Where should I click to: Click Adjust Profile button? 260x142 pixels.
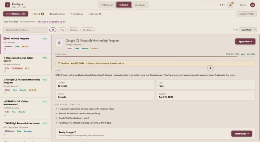246,14
